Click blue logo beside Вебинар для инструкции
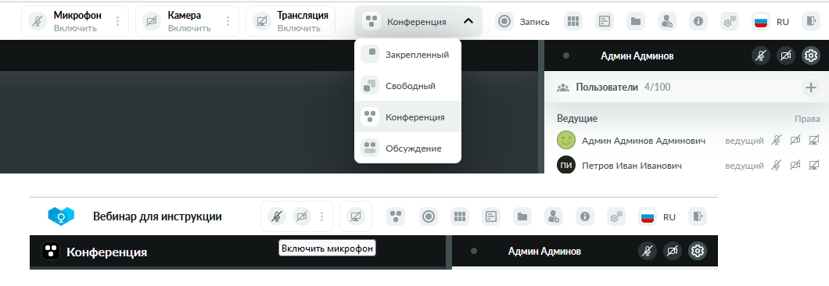 61,216
